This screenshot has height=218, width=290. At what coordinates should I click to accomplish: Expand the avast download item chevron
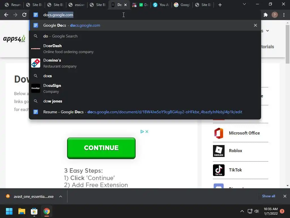[x=61, y=196]
